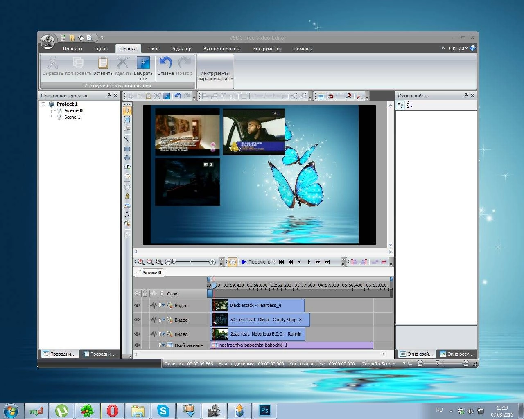
Task: Mute audio of Black attack - Heartless_4 layer
Action: 154,305
